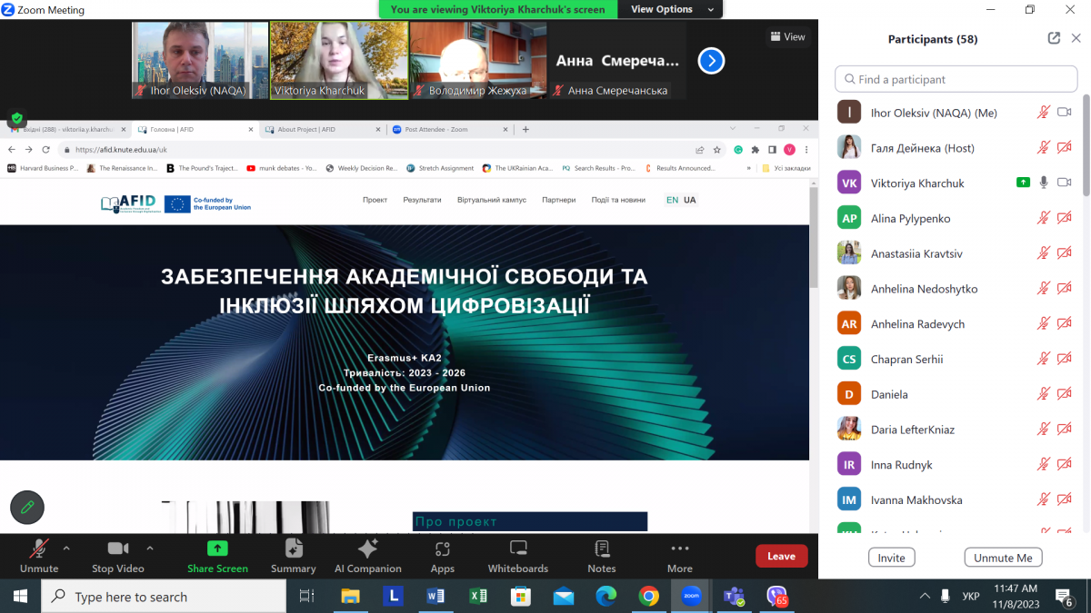Expand video options arrow next to Stop Video
1091x613 pixels.
147,549
